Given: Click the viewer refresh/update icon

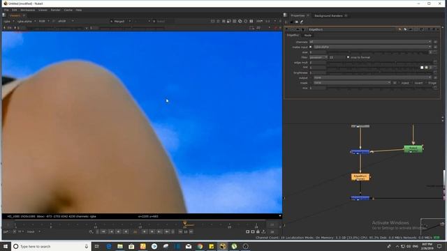Looking at the screenshot, I should tap(245, 22).
